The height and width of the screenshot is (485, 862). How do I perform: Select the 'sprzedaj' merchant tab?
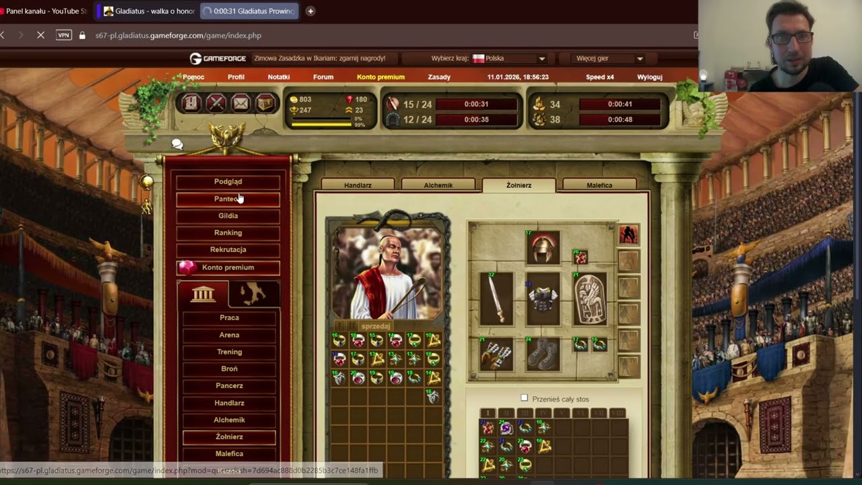point(376,326)
